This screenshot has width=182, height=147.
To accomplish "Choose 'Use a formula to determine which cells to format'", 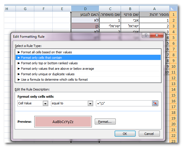I will (x=54, y=79).
